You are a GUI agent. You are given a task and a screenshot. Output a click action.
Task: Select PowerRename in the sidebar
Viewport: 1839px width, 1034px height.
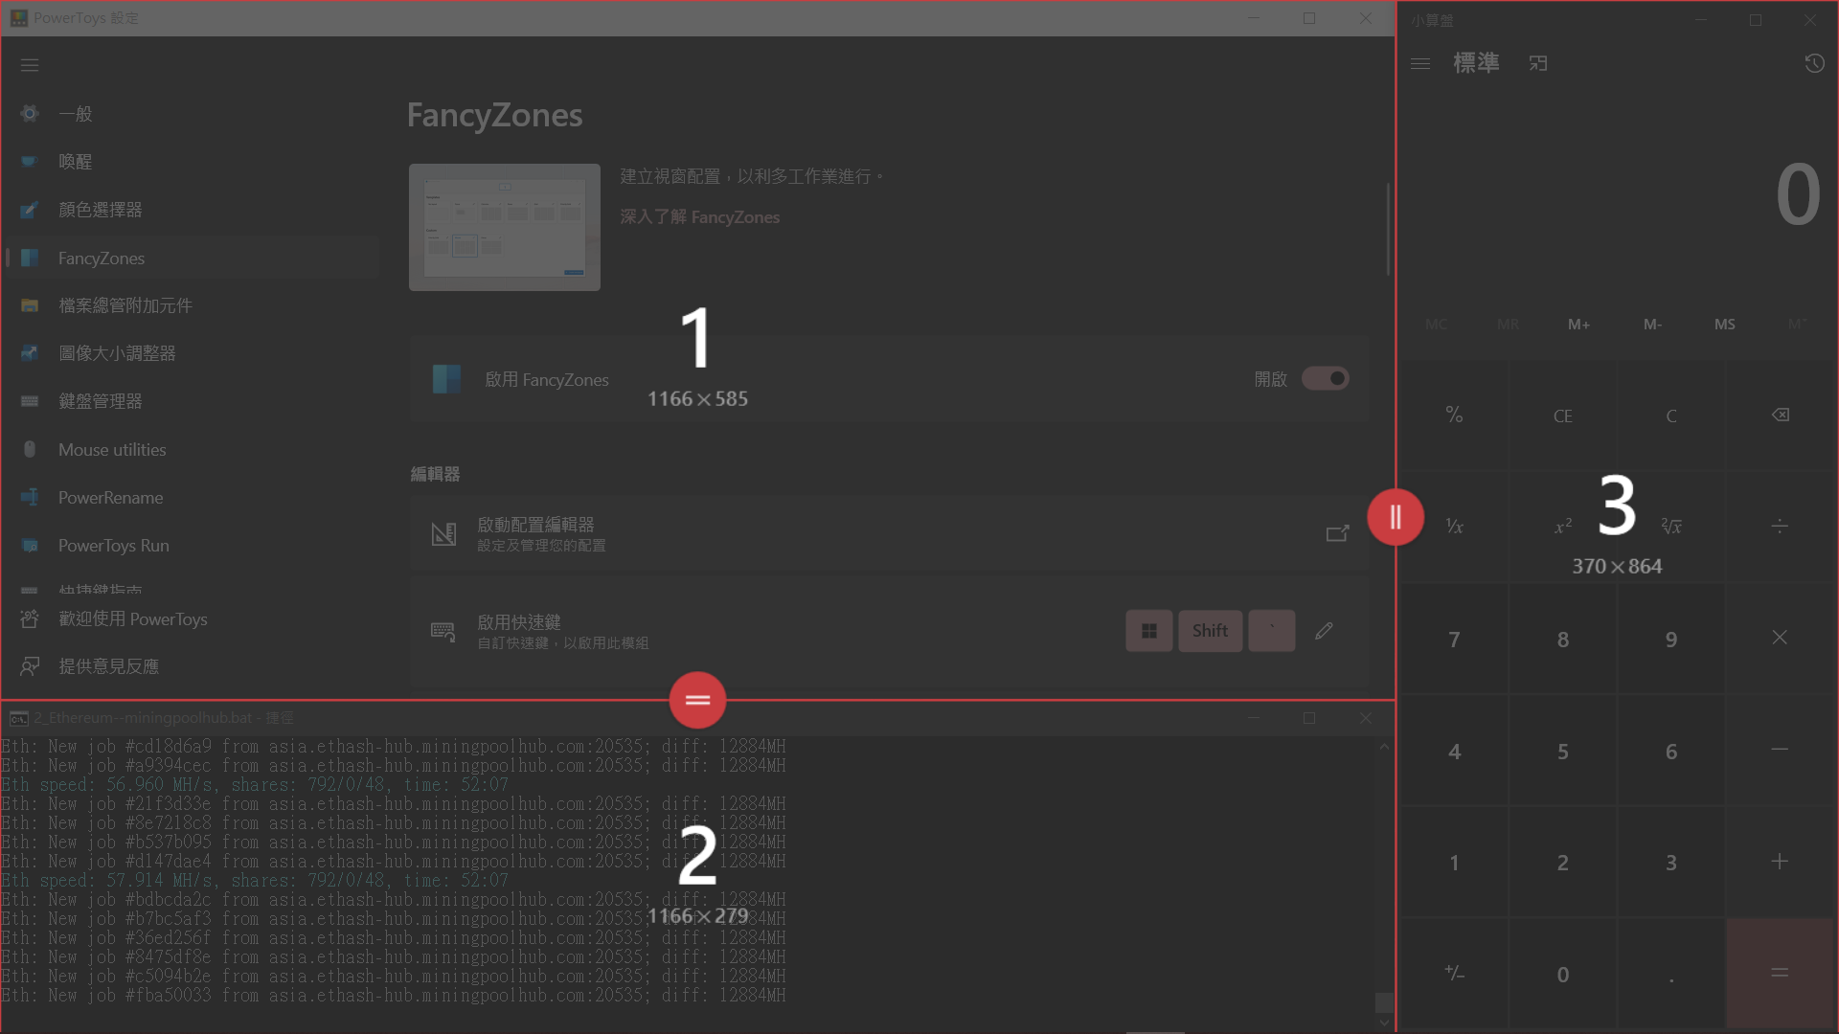[192, 497]
